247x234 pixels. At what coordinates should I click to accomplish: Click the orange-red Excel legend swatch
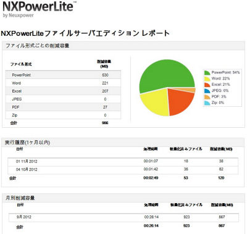tap(207, 85)
